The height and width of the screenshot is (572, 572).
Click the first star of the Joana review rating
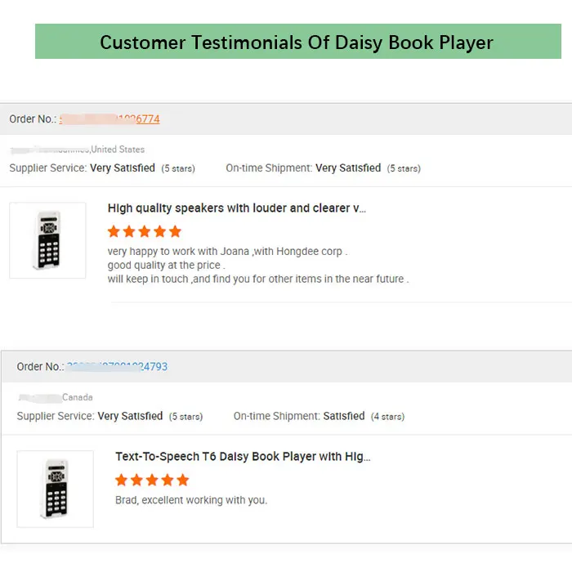[114, 231]
